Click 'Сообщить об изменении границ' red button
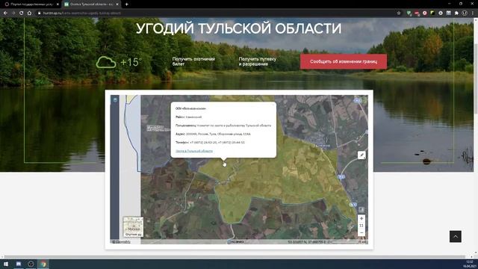The image size is (478, 269). click(x=344, y=61)
